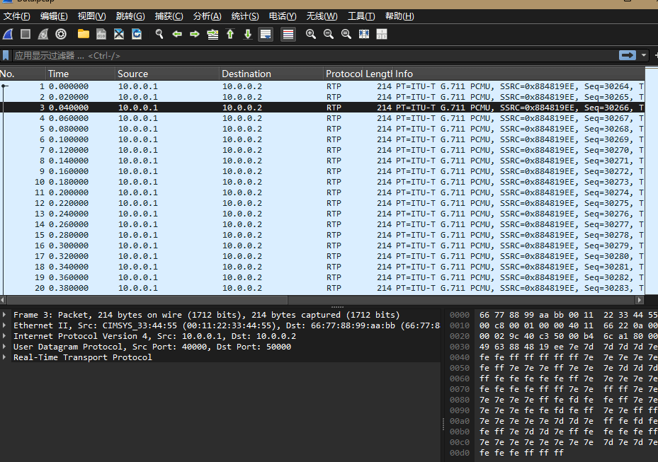Open the 统计(S) statistics menu

click(245, 16)
